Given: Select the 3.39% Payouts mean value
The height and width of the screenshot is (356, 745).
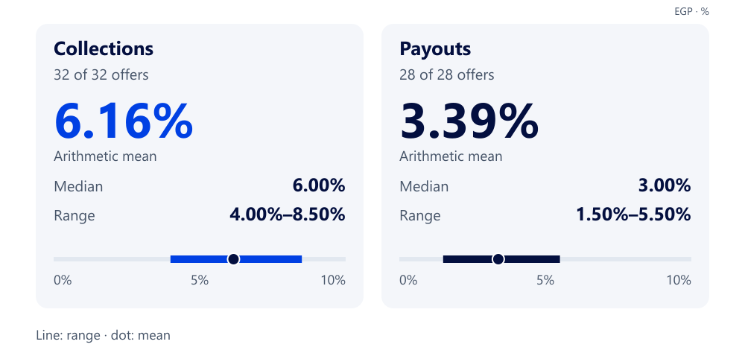Looking at the screenshot, I should 469,121.
